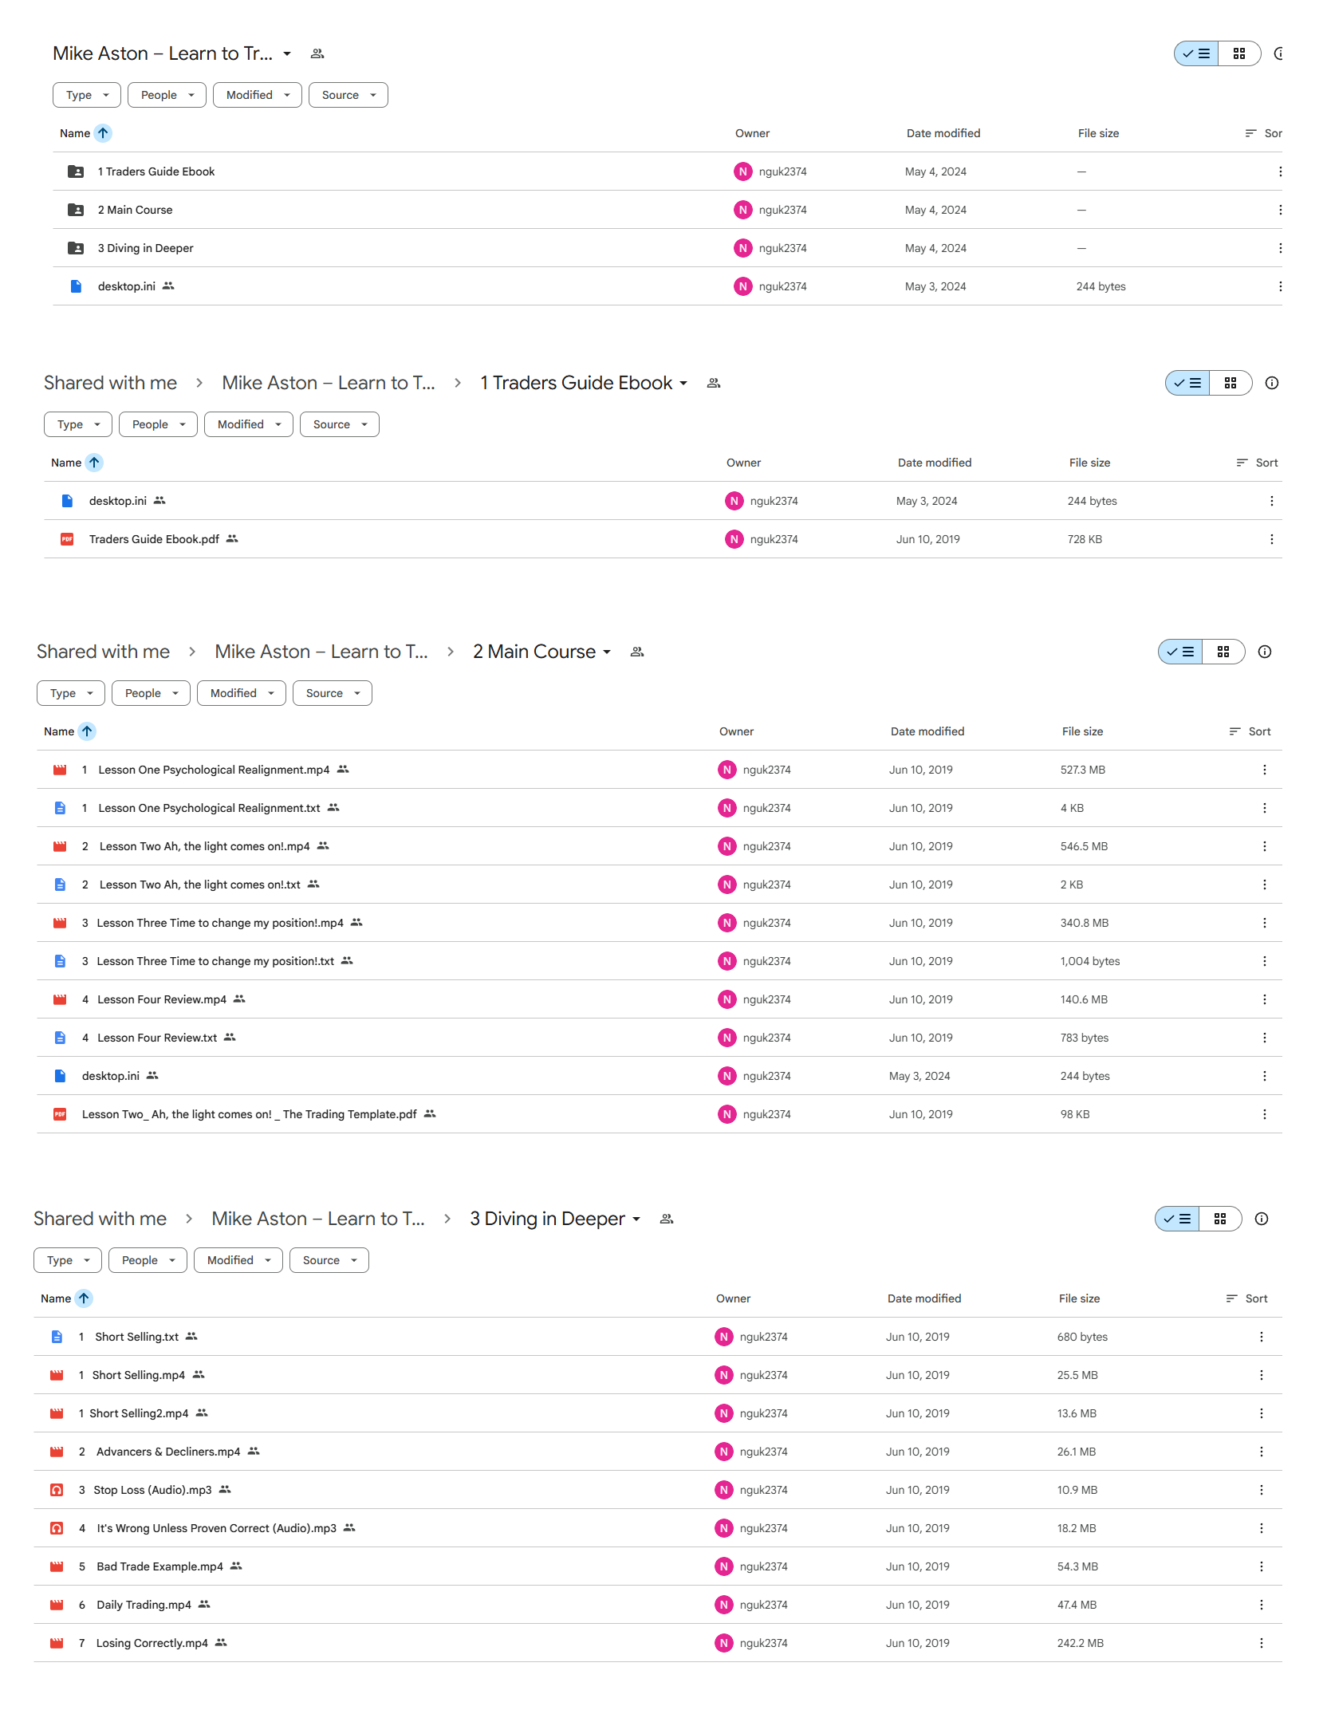Click Owner column header in 3 Diving in Deeper panel

click(733, 1298)
